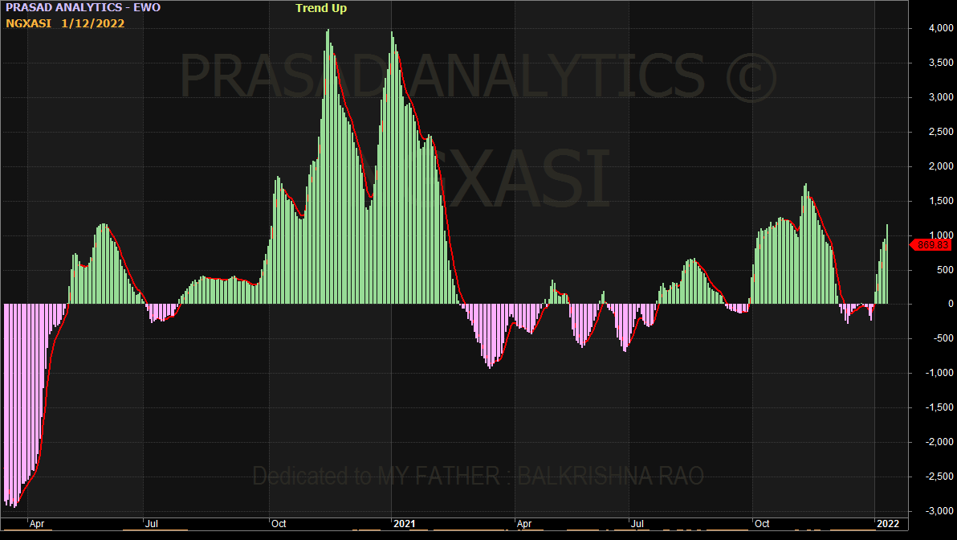Viewport: 957px width, 540px height.
Task: Select the 2021 year marker on time axis
Action: 404,524
